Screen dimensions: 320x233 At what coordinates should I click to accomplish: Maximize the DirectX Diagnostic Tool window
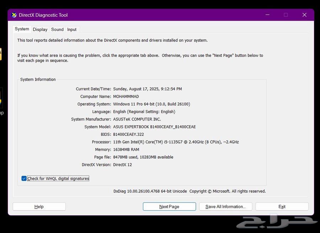[286, 15]
